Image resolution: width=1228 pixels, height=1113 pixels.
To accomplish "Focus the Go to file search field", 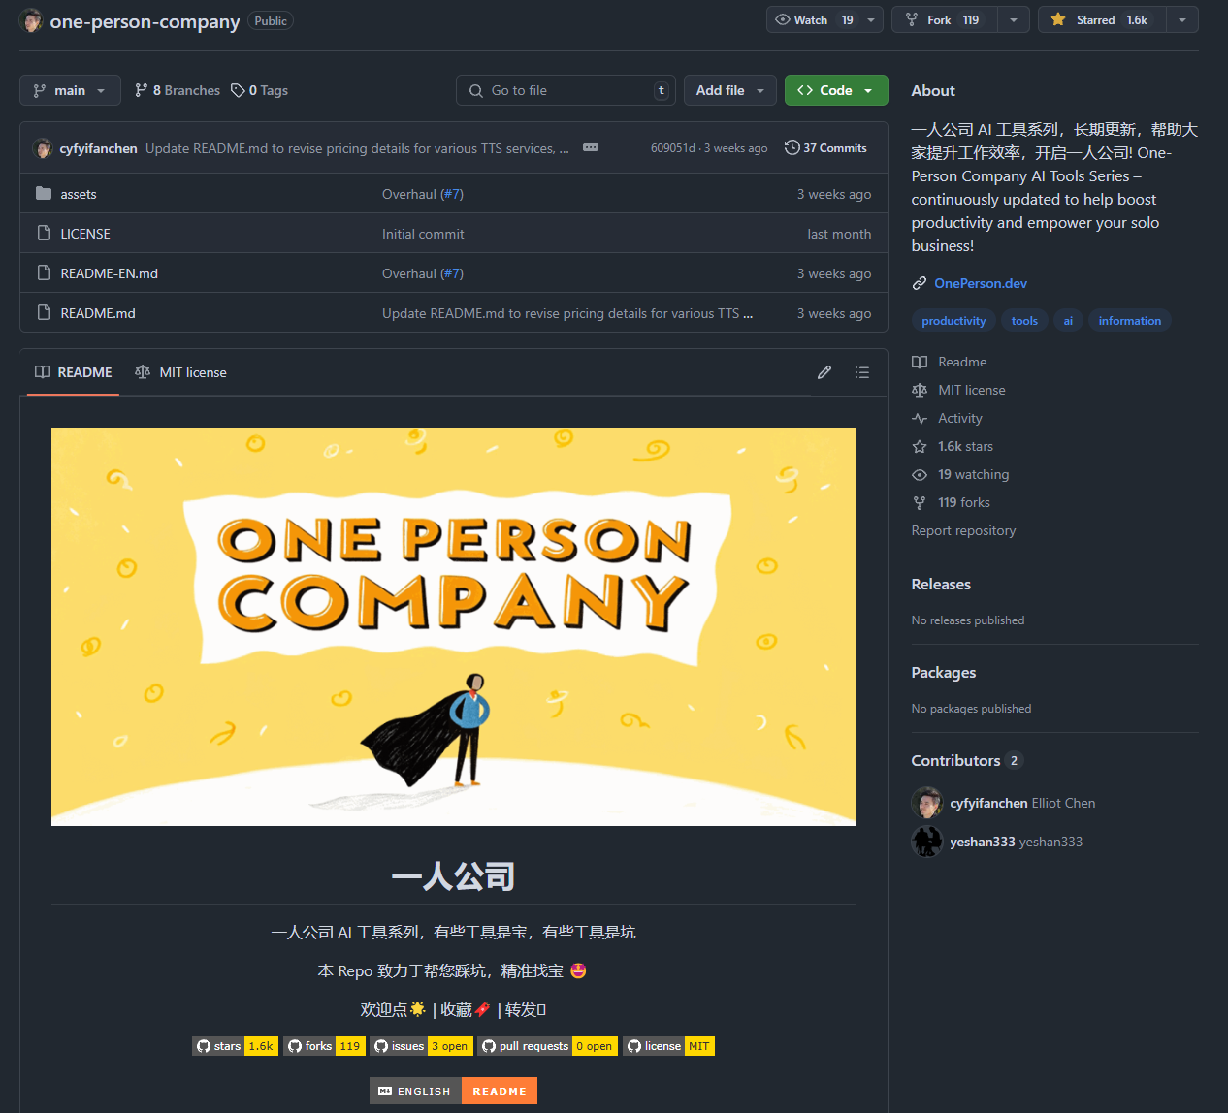I will pyautogui.click(x=566, y=90).
